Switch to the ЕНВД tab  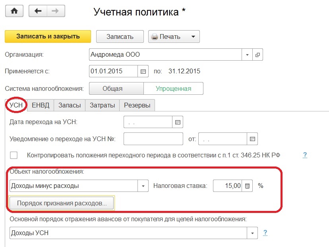[41, 105]
